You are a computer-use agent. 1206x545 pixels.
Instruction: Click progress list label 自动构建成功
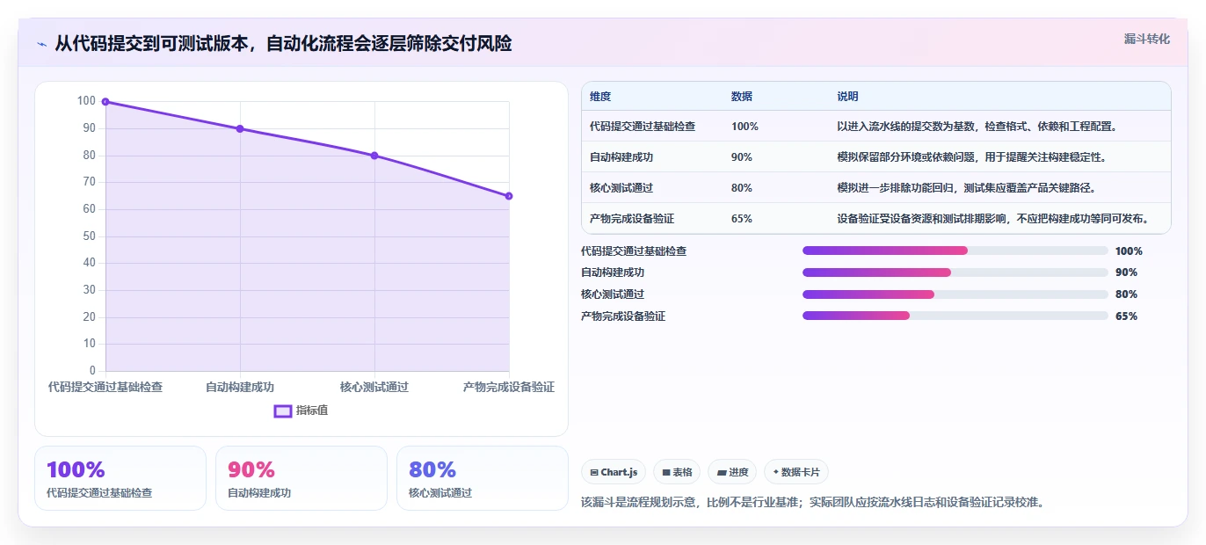(x=613, y=272)
